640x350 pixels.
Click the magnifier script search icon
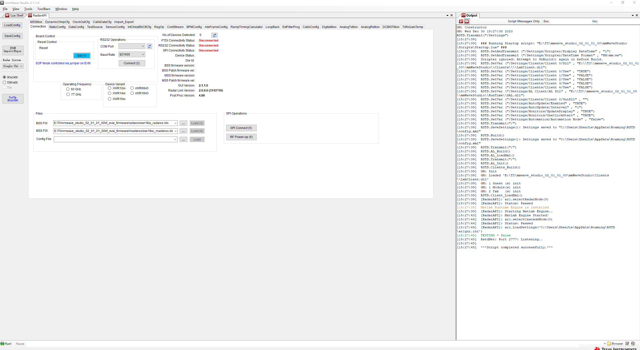(x=633, y=343)
